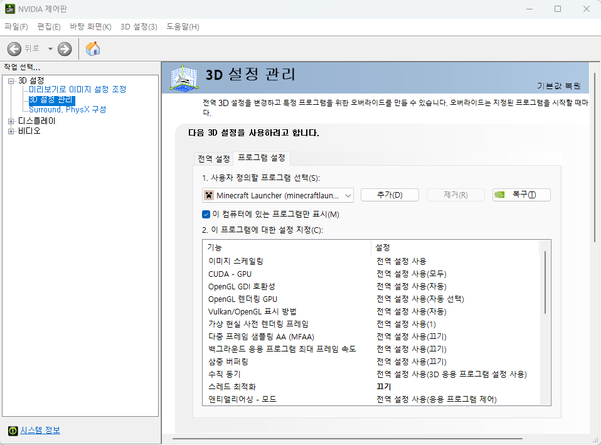The height and width of the screenshot is (445, 601).
Task: Select the 이미지 스케일링 row
Action: point(371,261)
